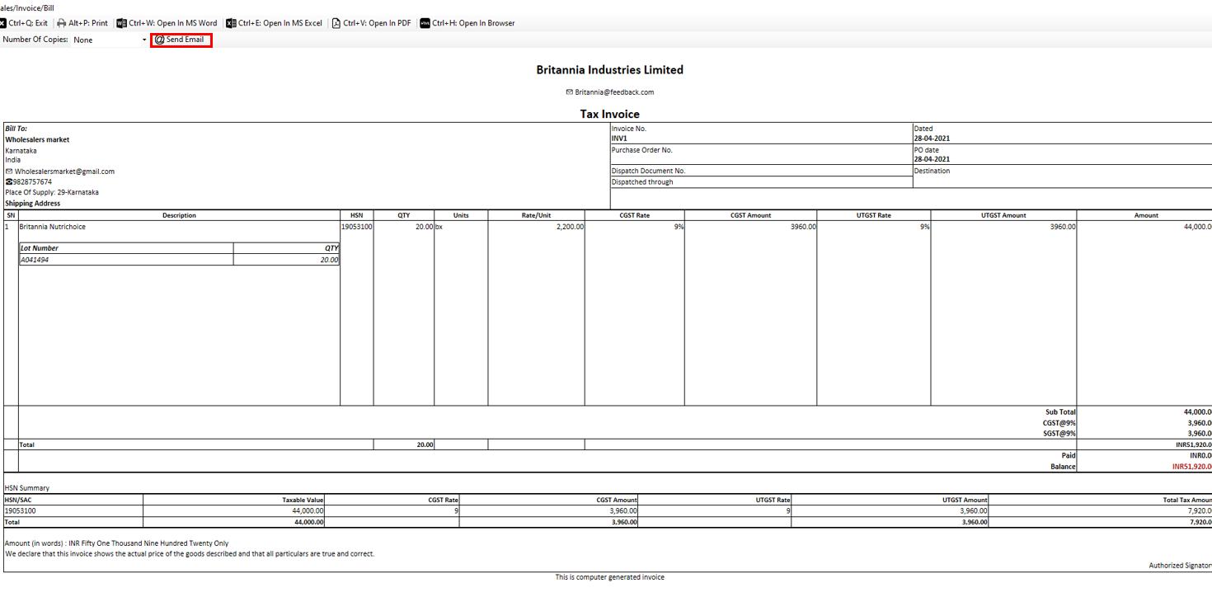
Task: Click the rate value 2,200.00
Action: click(570, 226)
